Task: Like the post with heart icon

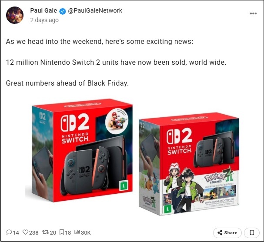Action: [25, 232]
